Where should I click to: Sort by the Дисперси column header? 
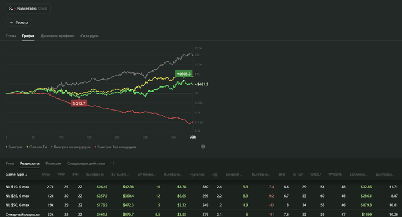click(x=385, y=175)
